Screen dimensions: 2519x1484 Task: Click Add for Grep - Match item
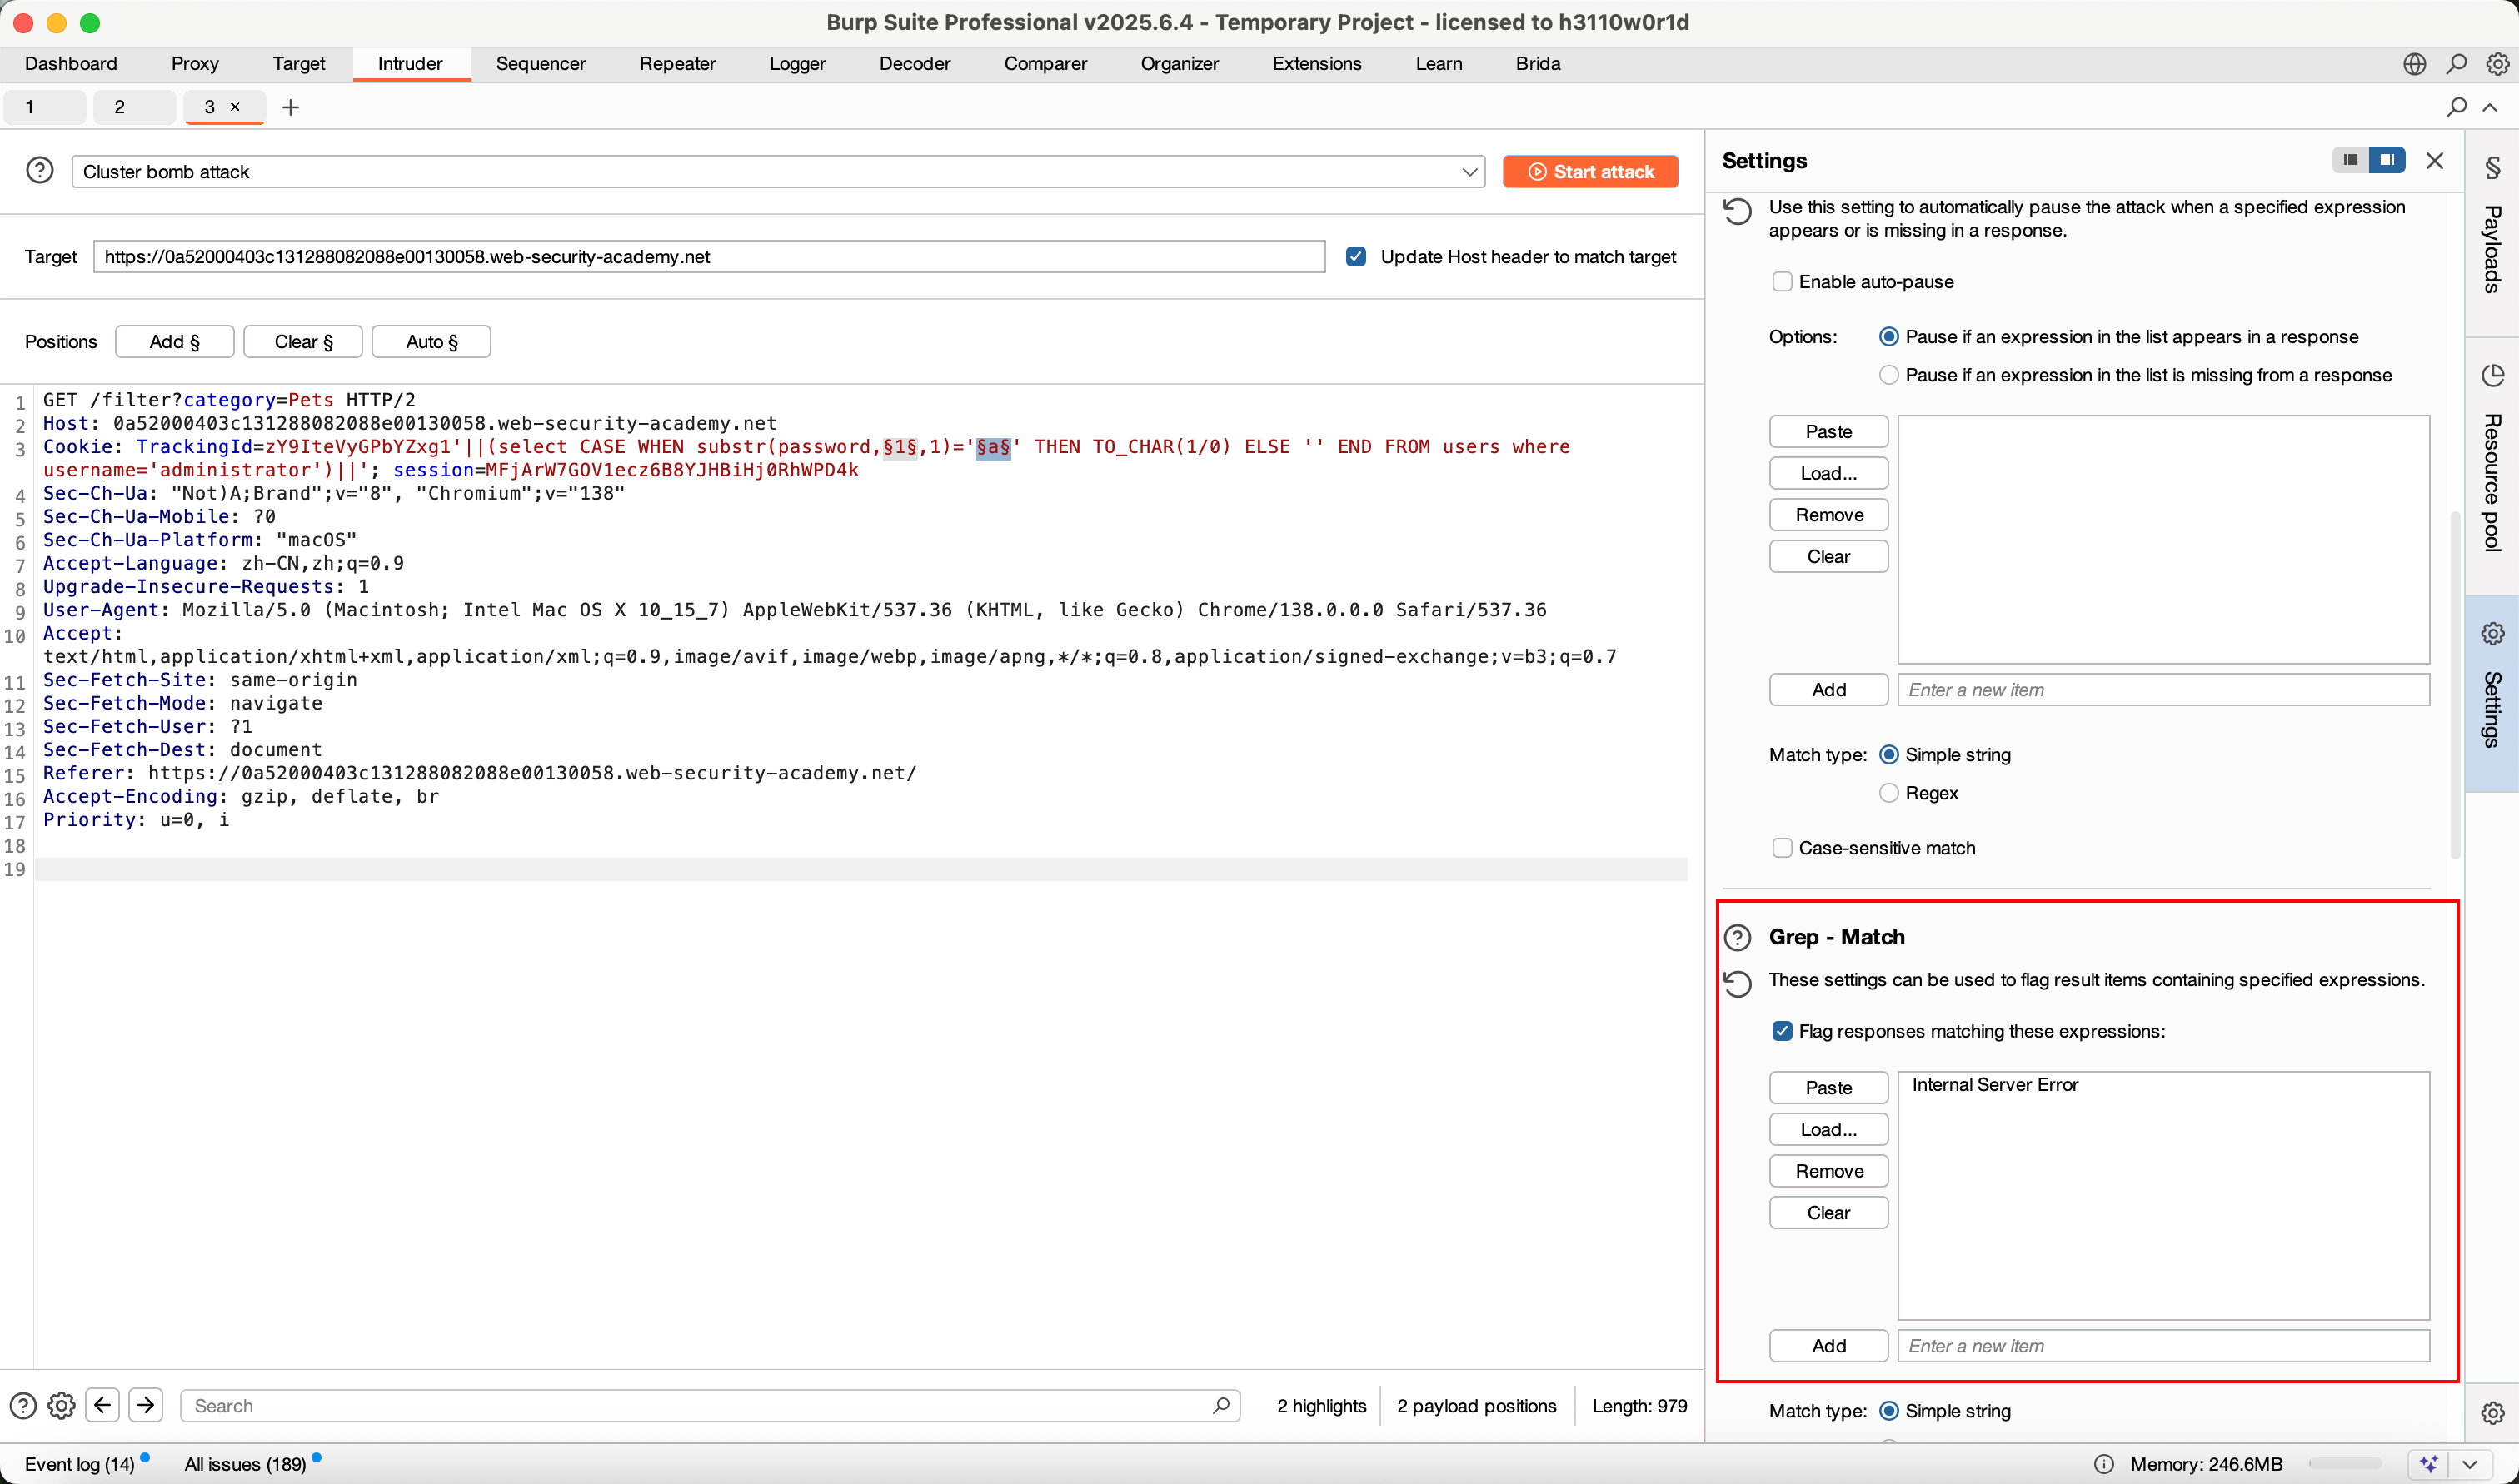click(1828, 1346)
